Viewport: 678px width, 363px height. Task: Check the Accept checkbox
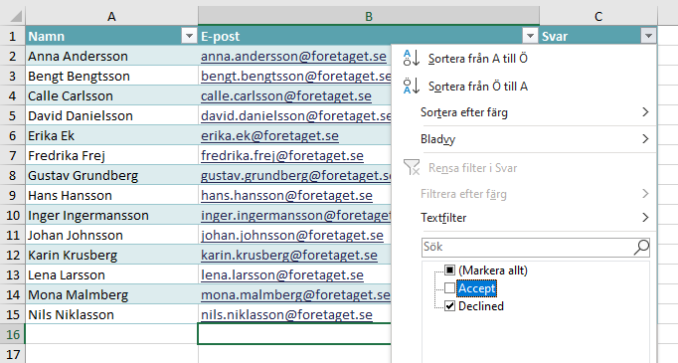click(449, 288)
